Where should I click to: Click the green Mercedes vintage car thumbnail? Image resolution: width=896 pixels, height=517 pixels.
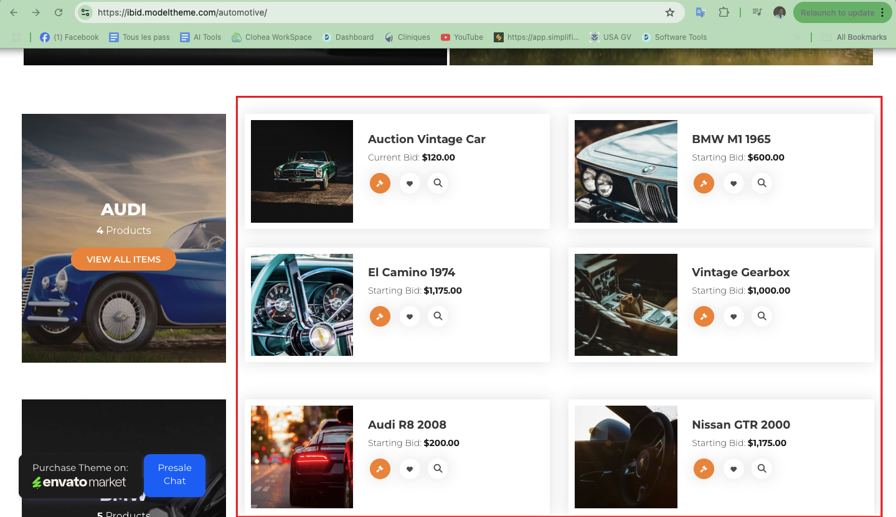tap(302, 171)
